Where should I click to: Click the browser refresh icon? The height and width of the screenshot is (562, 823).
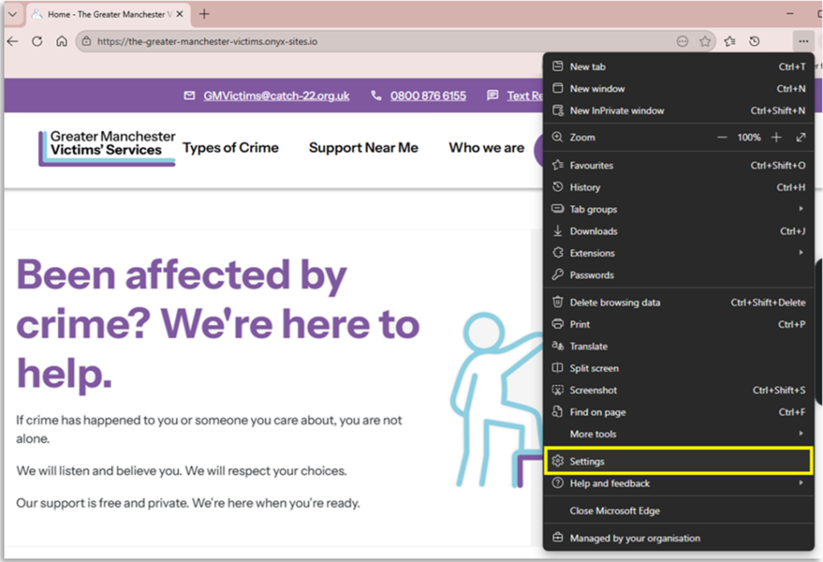[x=37, y=42]
